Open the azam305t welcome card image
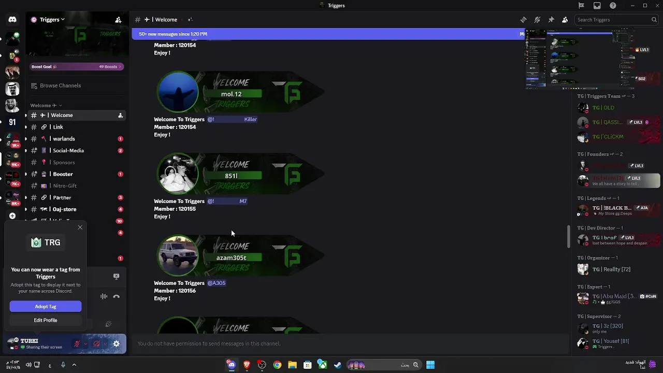Viewport: 663px width, 373px height. click(240, 255)
